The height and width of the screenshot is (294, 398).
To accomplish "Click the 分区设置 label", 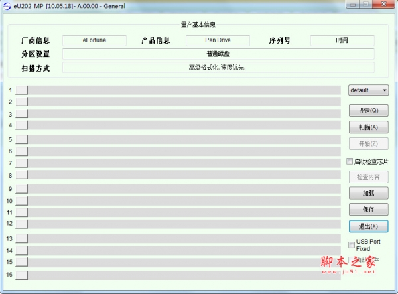I will [36, 54].
